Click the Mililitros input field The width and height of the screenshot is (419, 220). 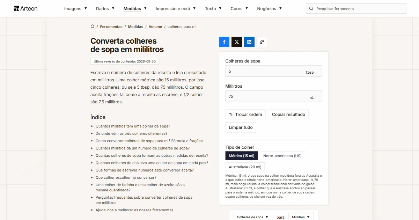point(274,96)
